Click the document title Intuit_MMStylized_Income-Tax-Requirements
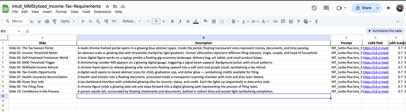406x112 pixels. [57, 6]
